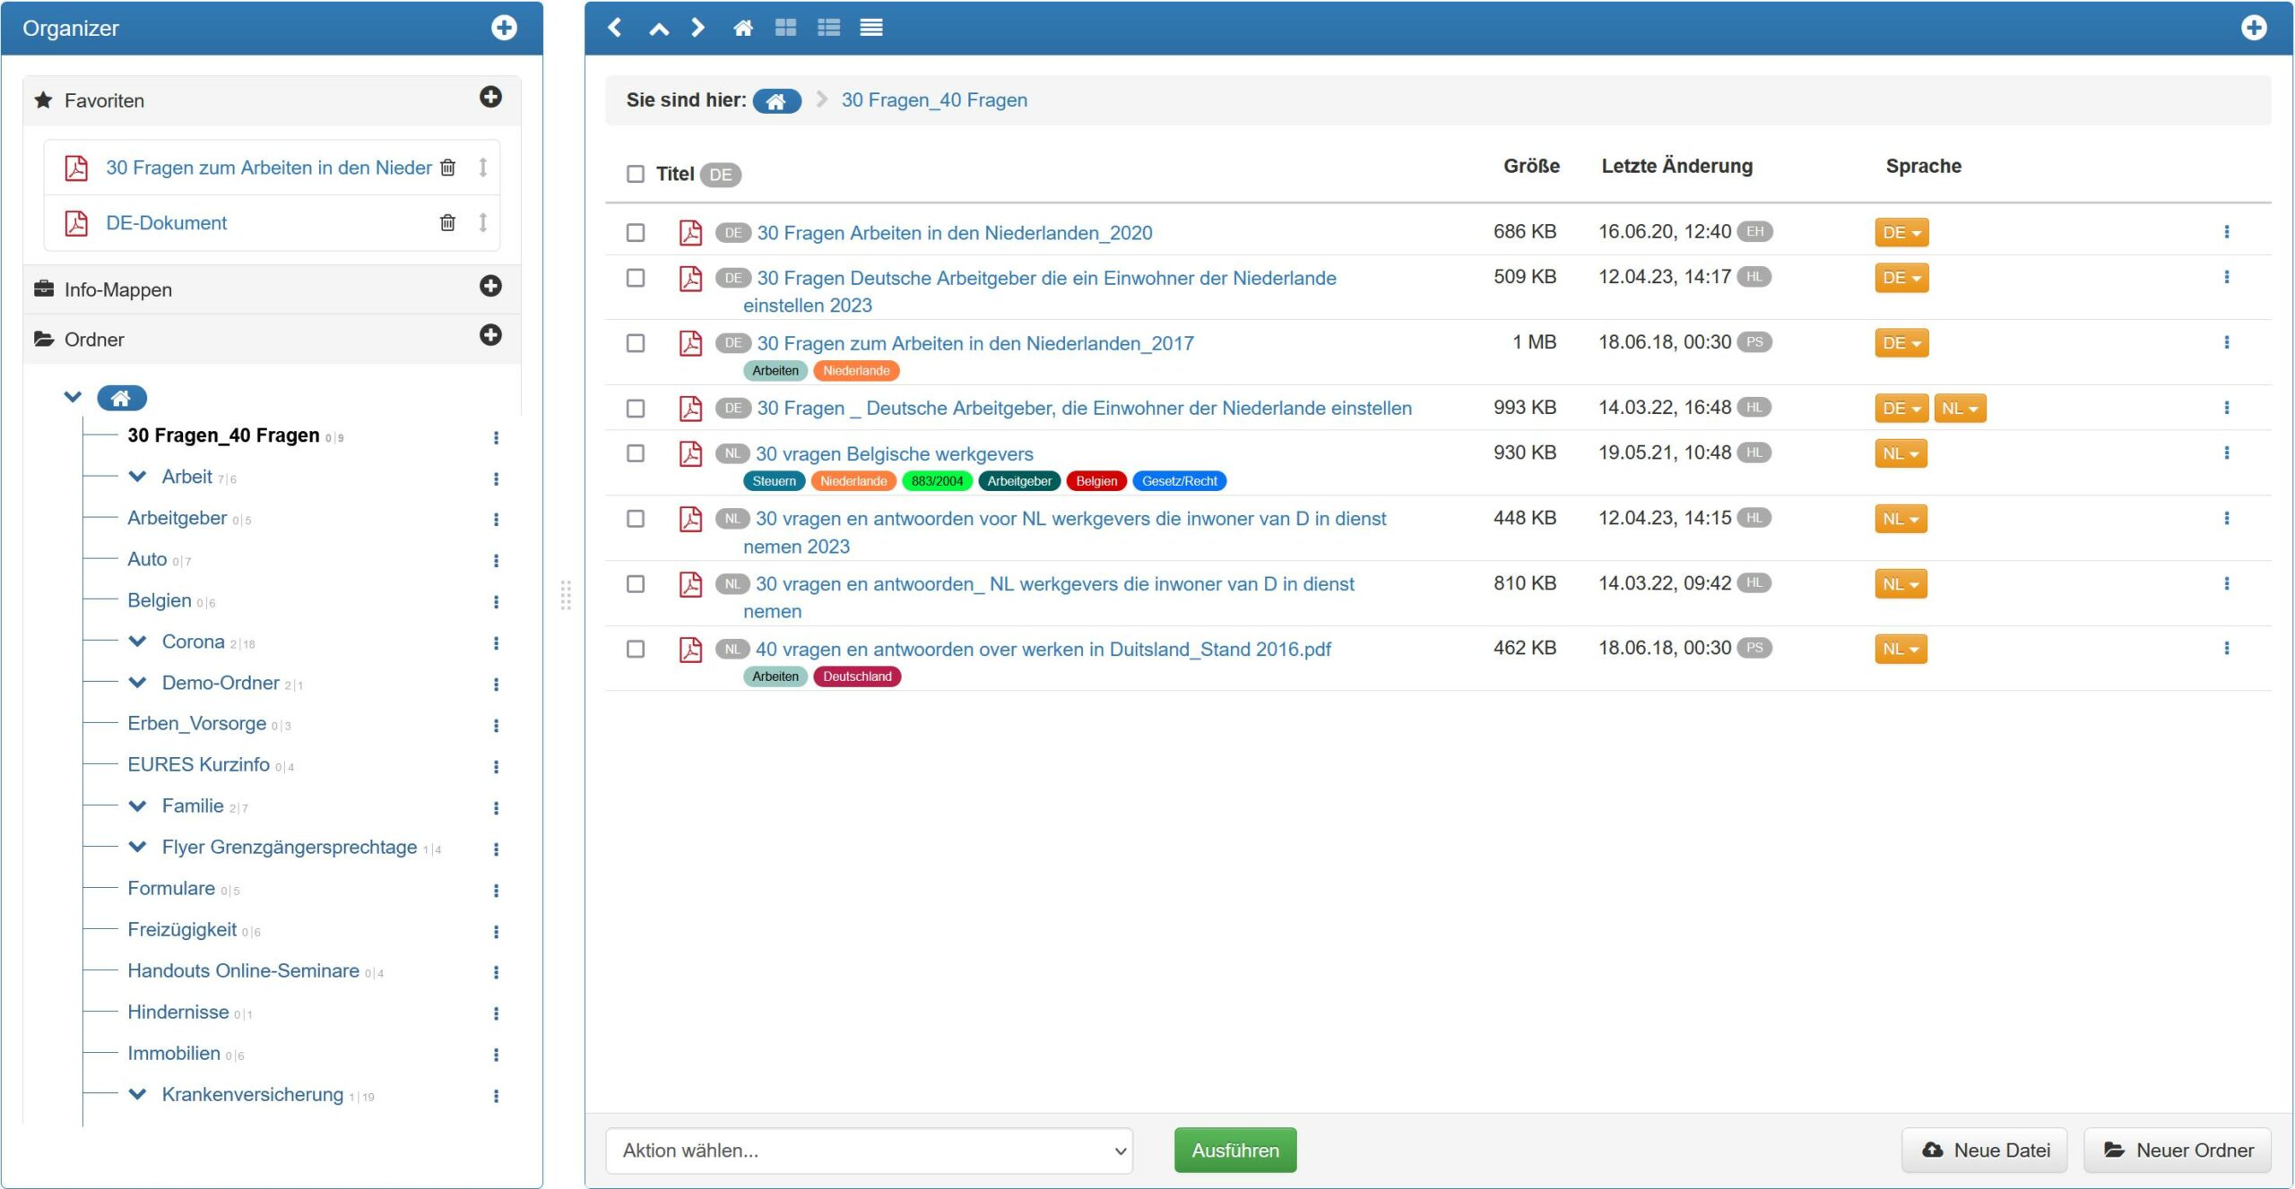Click the red Deutschland tag label
Image resolution: width=2295 pixels, height=1189 pixels.
pyautogui.click(x=856, y=676)
